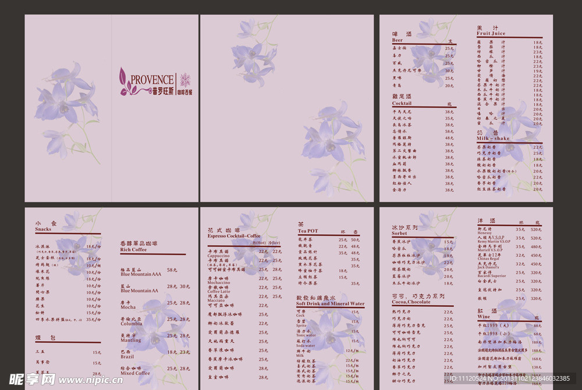
Task: Click the 香醇單品咖啡 heading
Action: click(139, 244)
